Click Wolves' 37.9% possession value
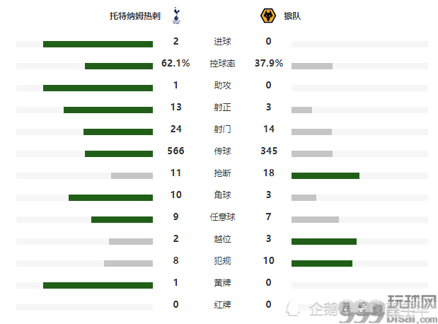This screenshot has width=438, height=324. point(269,63)
